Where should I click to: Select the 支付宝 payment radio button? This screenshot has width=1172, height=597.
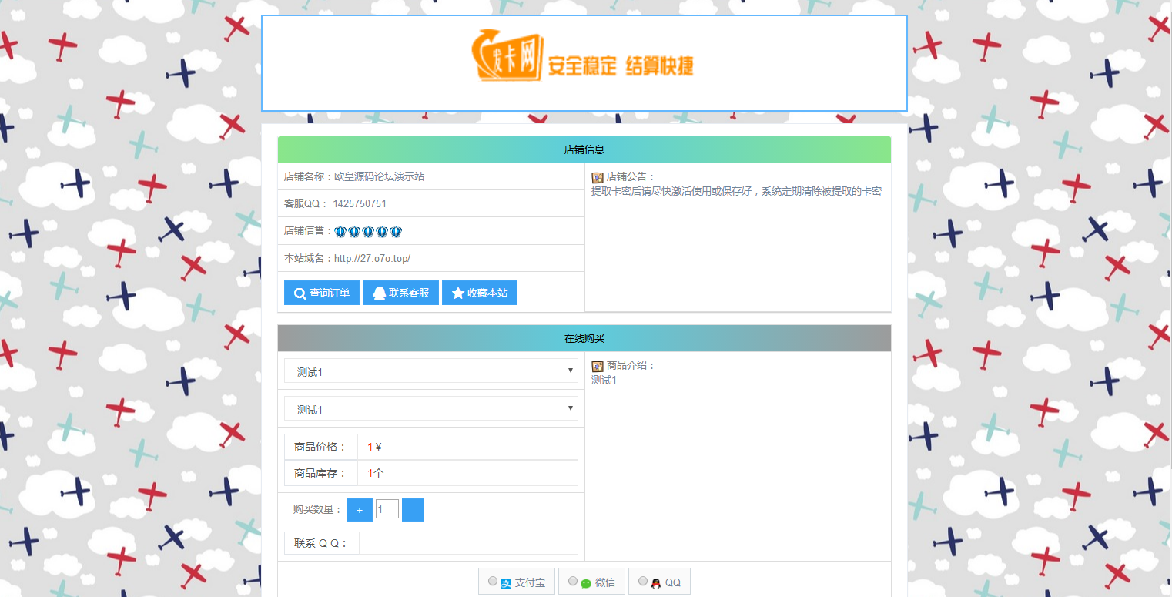click(x=492, y=581)
